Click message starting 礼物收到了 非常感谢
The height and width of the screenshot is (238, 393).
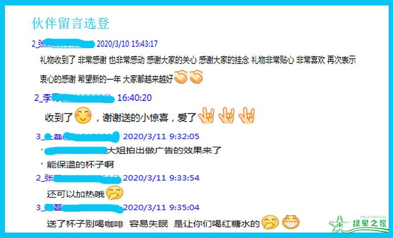click(x=198, y=69)
